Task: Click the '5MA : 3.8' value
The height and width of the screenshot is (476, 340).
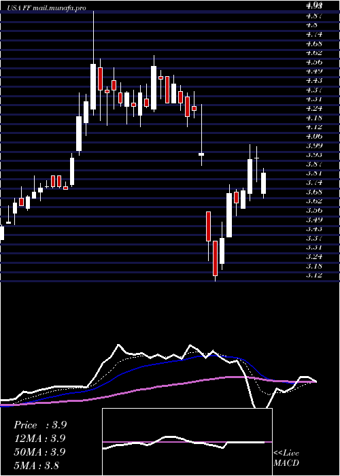Action: click(x=37, y=465)
